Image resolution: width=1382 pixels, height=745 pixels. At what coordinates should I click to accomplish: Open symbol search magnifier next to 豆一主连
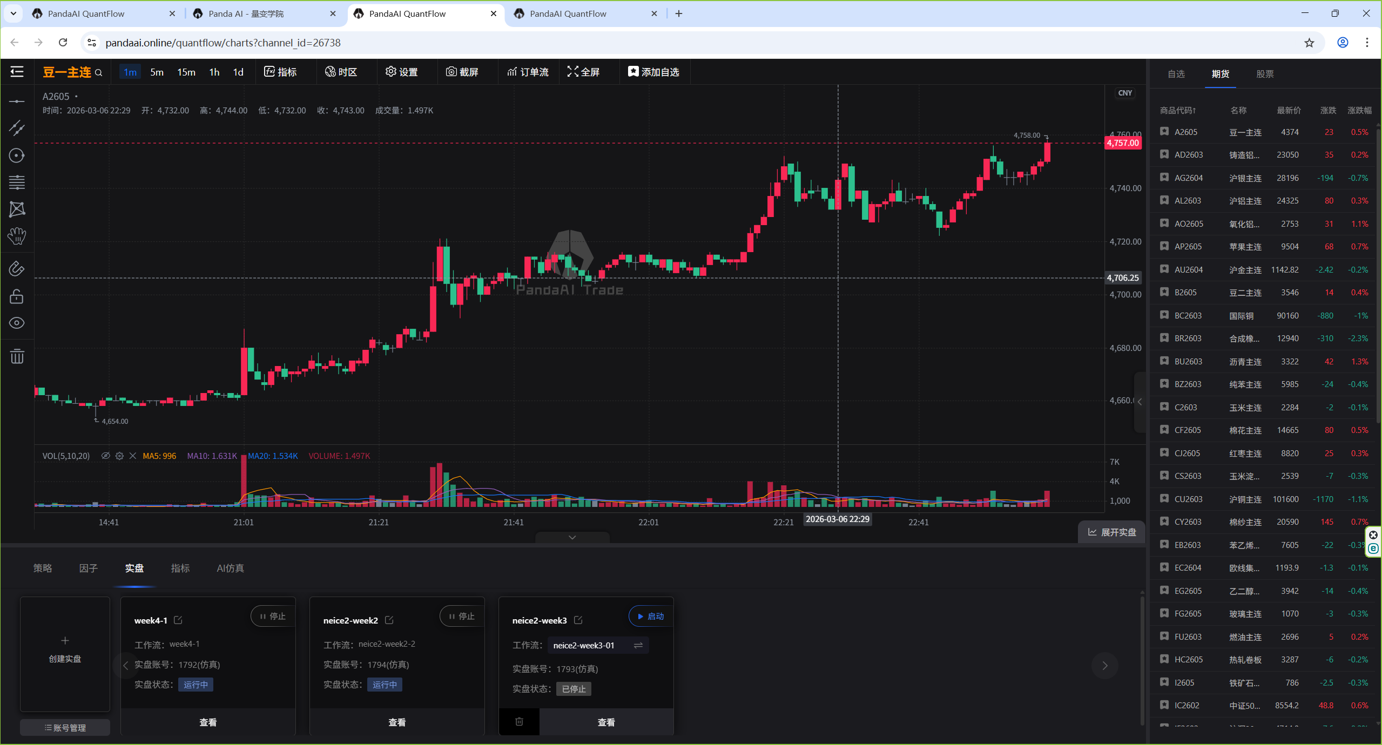(99, 72)
